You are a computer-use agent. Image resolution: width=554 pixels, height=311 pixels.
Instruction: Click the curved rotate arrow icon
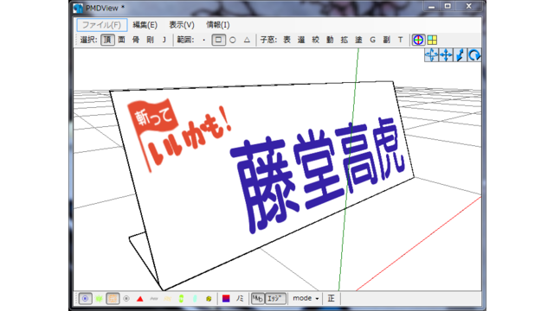click(x=474, y=55)
